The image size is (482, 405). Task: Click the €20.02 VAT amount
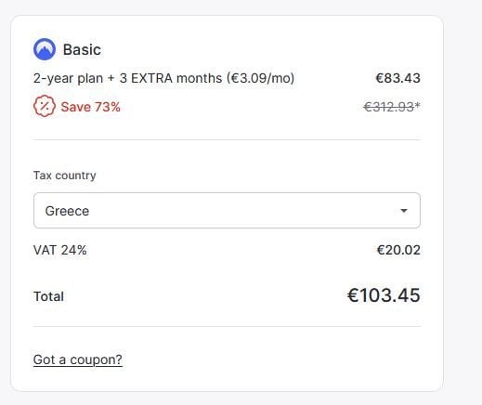[398, 250]
